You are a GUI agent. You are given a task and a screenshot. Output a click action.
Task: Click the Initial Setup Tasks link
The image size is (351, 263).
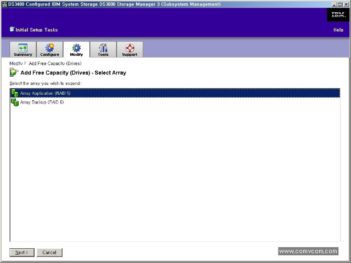37,30
